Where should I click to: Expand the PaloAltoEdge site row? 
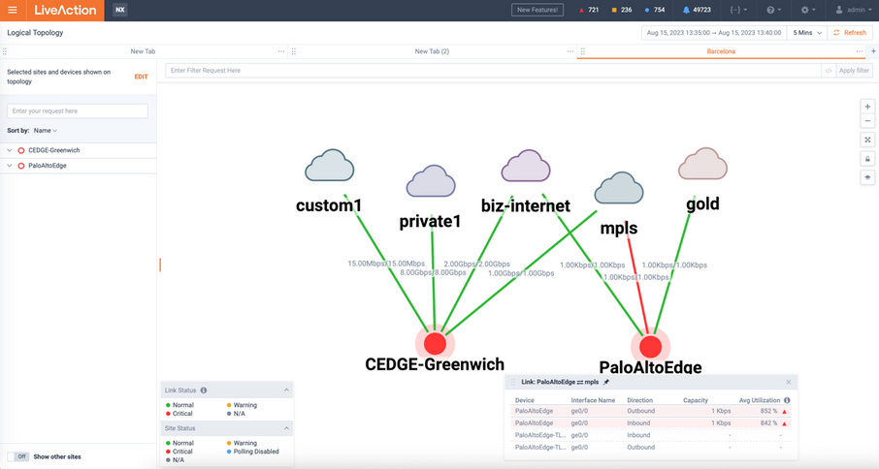point(10,166)
